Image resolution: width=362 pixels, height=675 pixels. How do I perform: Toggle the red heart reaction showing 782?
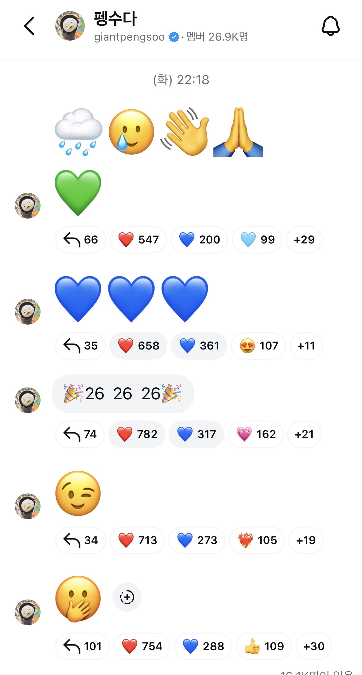pyautogui.click(x=137, y=434)
